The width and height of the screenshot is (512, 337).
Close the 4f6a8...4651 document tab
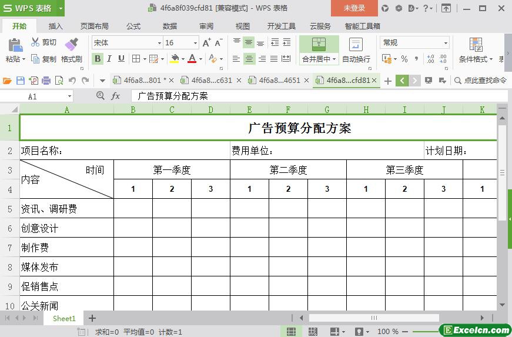tap(306, 81)
